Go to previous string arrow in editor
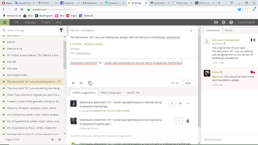The height and width of the screenshot is (145, 258). tap(73, 83)
